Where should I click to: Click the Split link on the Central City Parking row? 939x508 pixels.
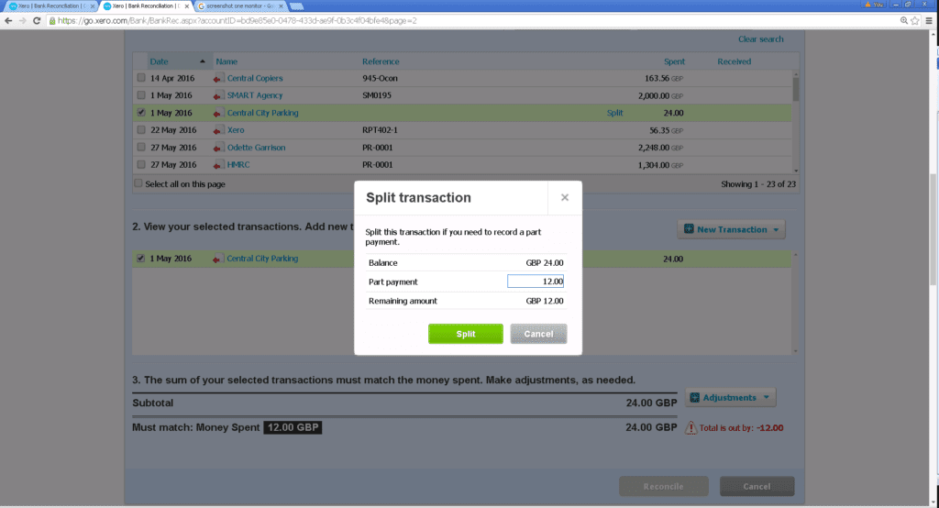coord(614,113)
